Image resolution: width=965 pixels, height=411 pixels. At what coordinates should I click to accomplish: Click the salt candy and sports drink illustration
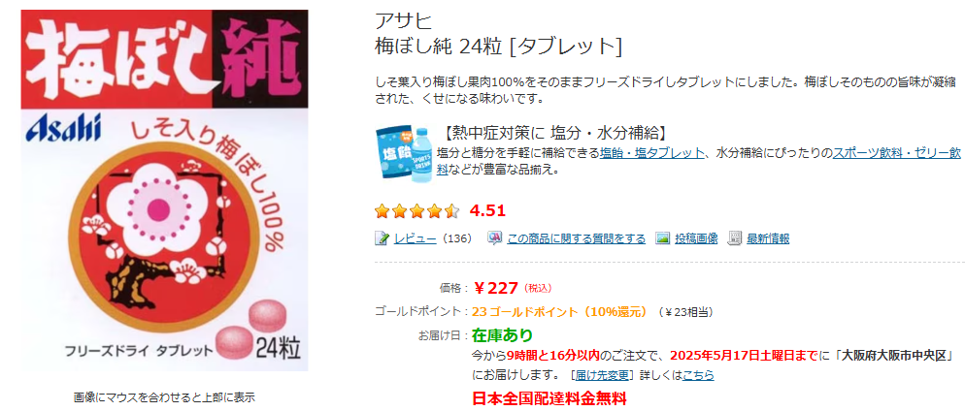point(403,153)
